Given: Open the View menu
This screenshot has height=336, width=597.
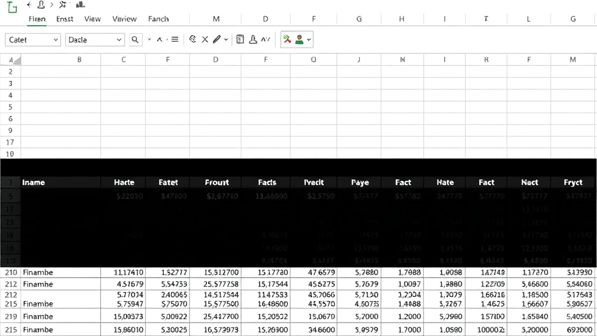Looking at the screenshot, I should [93, 19].
